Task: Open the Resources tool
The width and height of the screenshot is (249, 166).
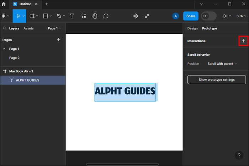Action: click(84, 16)
